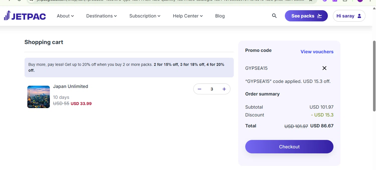Click the Order summary heading
The height and width of the screenshot is (170, 376).
(262, 94)
